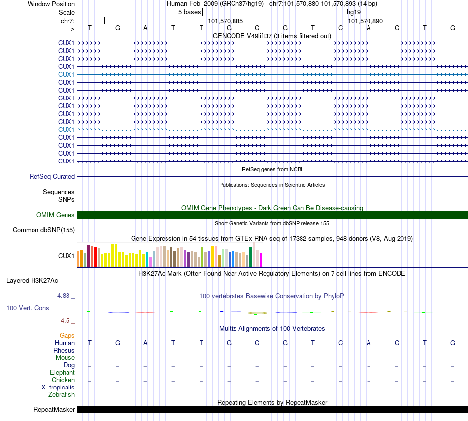
Task: Click the magenta bar in GTEx chart
Action: coord(261,259)
